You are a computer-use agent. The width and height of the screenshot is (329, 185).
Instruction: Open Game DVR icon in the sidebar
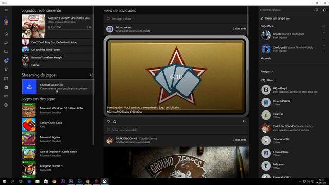(x=6, y=79)
